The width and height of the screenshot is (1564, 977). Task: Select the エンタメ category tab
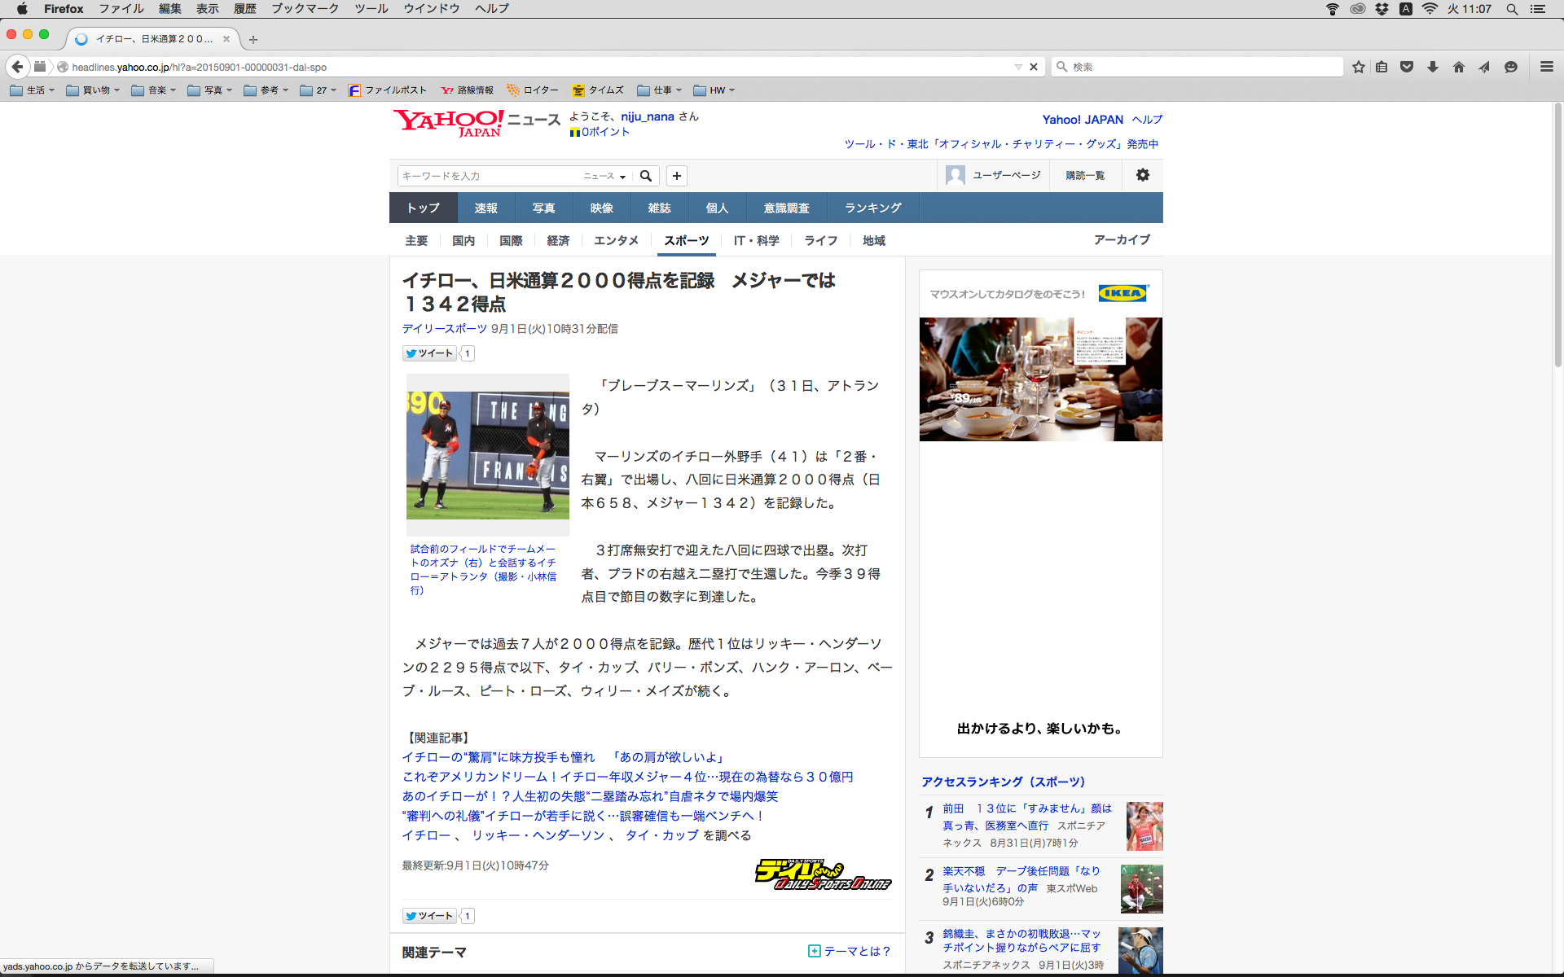tap(616, 240)
